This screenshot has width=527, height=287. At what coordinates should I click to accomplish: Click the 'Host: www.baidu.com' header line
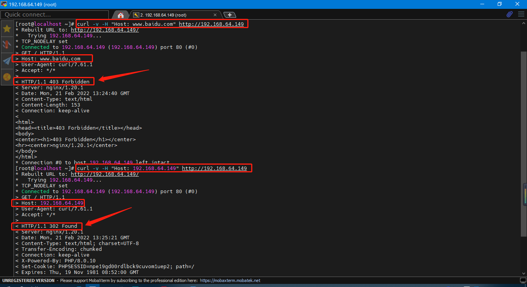(x=48, y=58)
